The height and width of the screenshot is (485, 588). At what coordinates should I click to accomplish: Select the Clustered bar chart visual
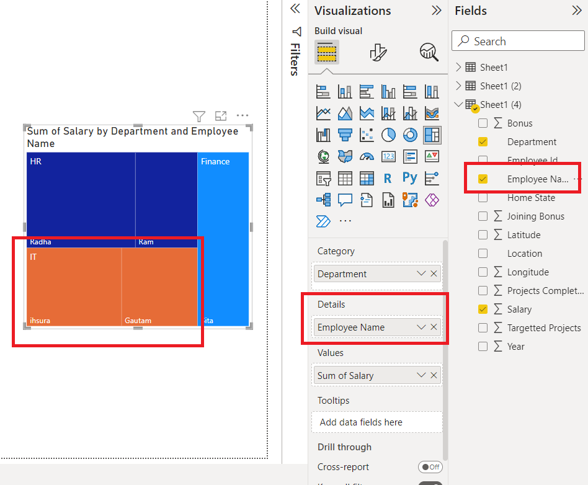point(367,92)
